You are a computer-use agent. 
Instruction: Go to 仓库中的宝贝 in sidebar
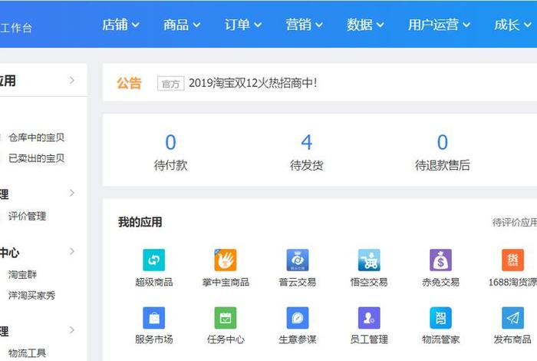click(x=36, y=137)
